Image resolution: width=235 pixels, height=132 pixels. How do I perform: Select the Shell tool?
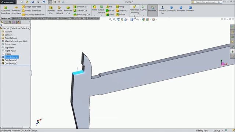coord(110,15)
